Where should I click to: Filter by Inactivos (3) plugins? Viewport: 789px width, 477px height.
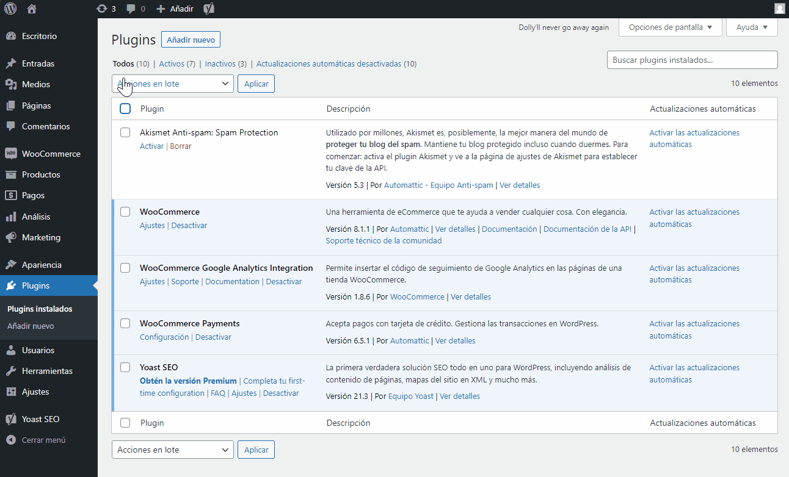pos(226,63)
